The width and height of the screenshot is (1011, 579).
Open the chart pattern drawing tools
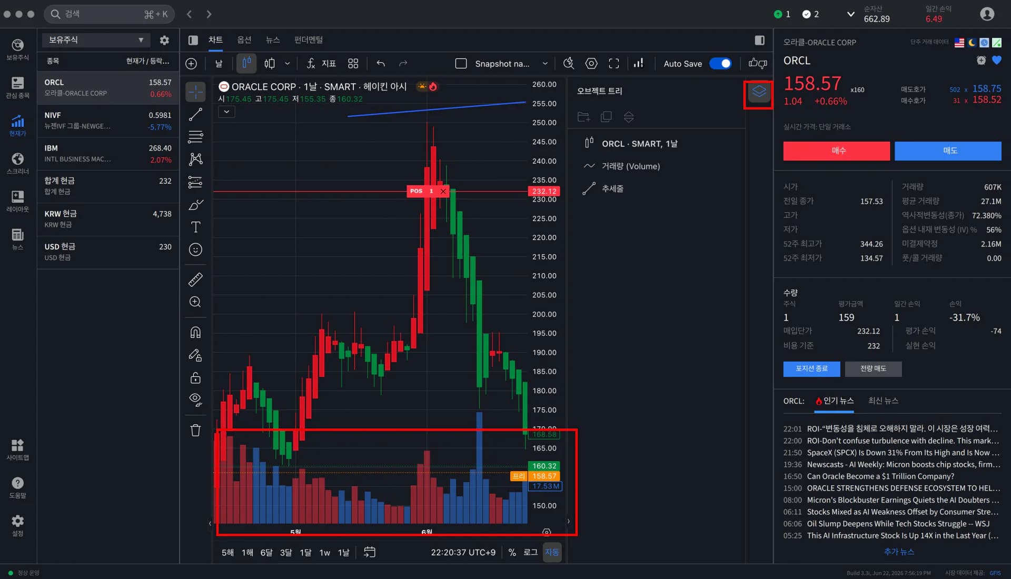point(195,159)
